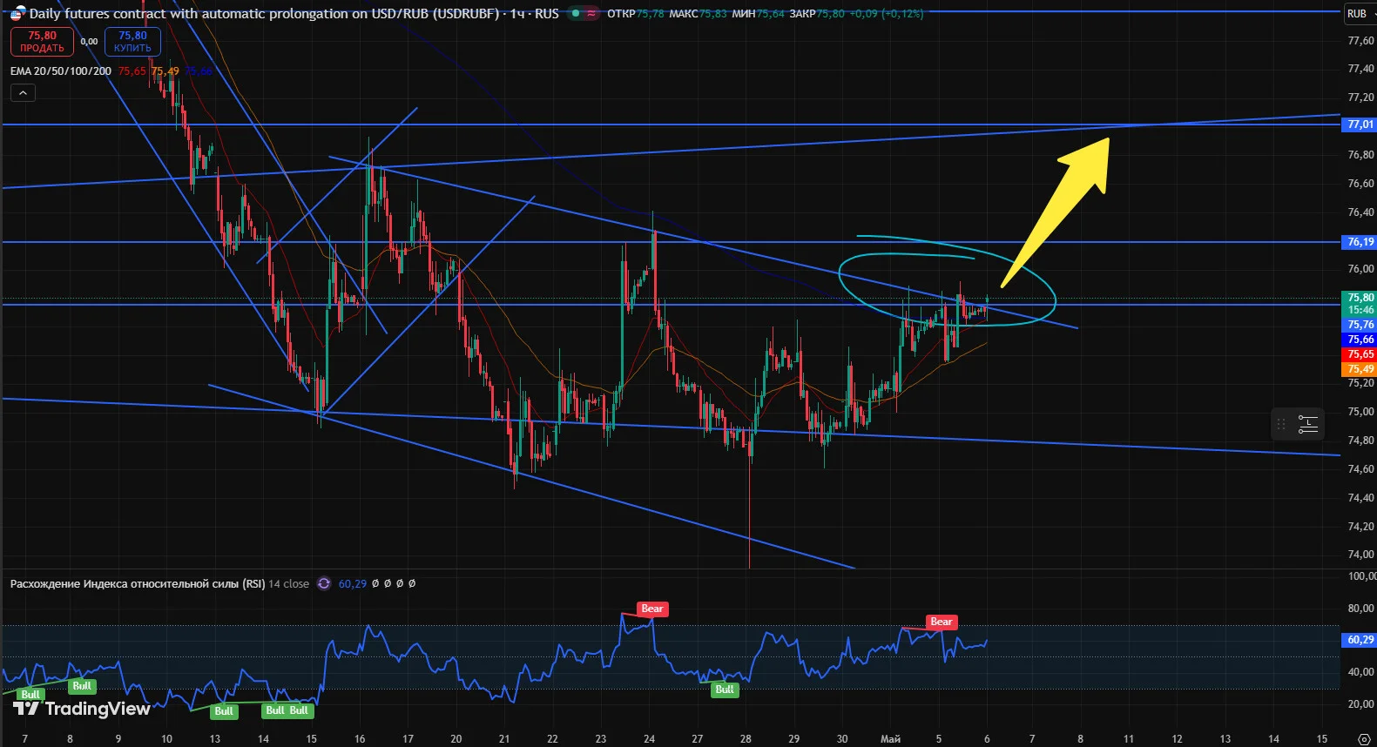Click the red ПРОДАТЬ sell button
The image size is (1377, 747).
click(x=42, y=42)
